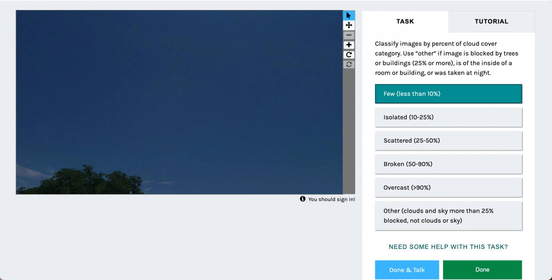
Task: Open Need Some Help With This Task
Action: tap(448, 247)
